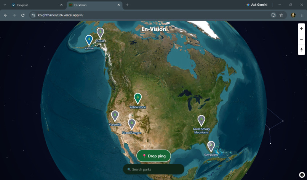Expand the tab search dropdown

5,5
